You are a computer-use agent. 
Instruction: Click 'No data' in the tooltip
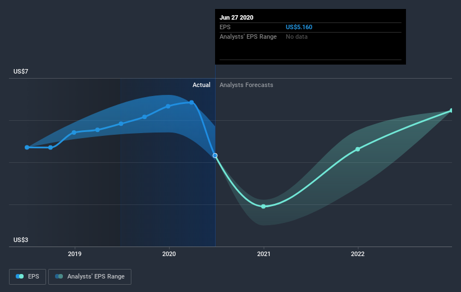[x=296, y=36]
